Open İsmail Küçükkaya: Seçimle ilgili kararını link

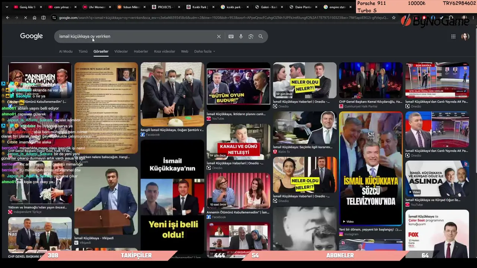tap(303, 147)
